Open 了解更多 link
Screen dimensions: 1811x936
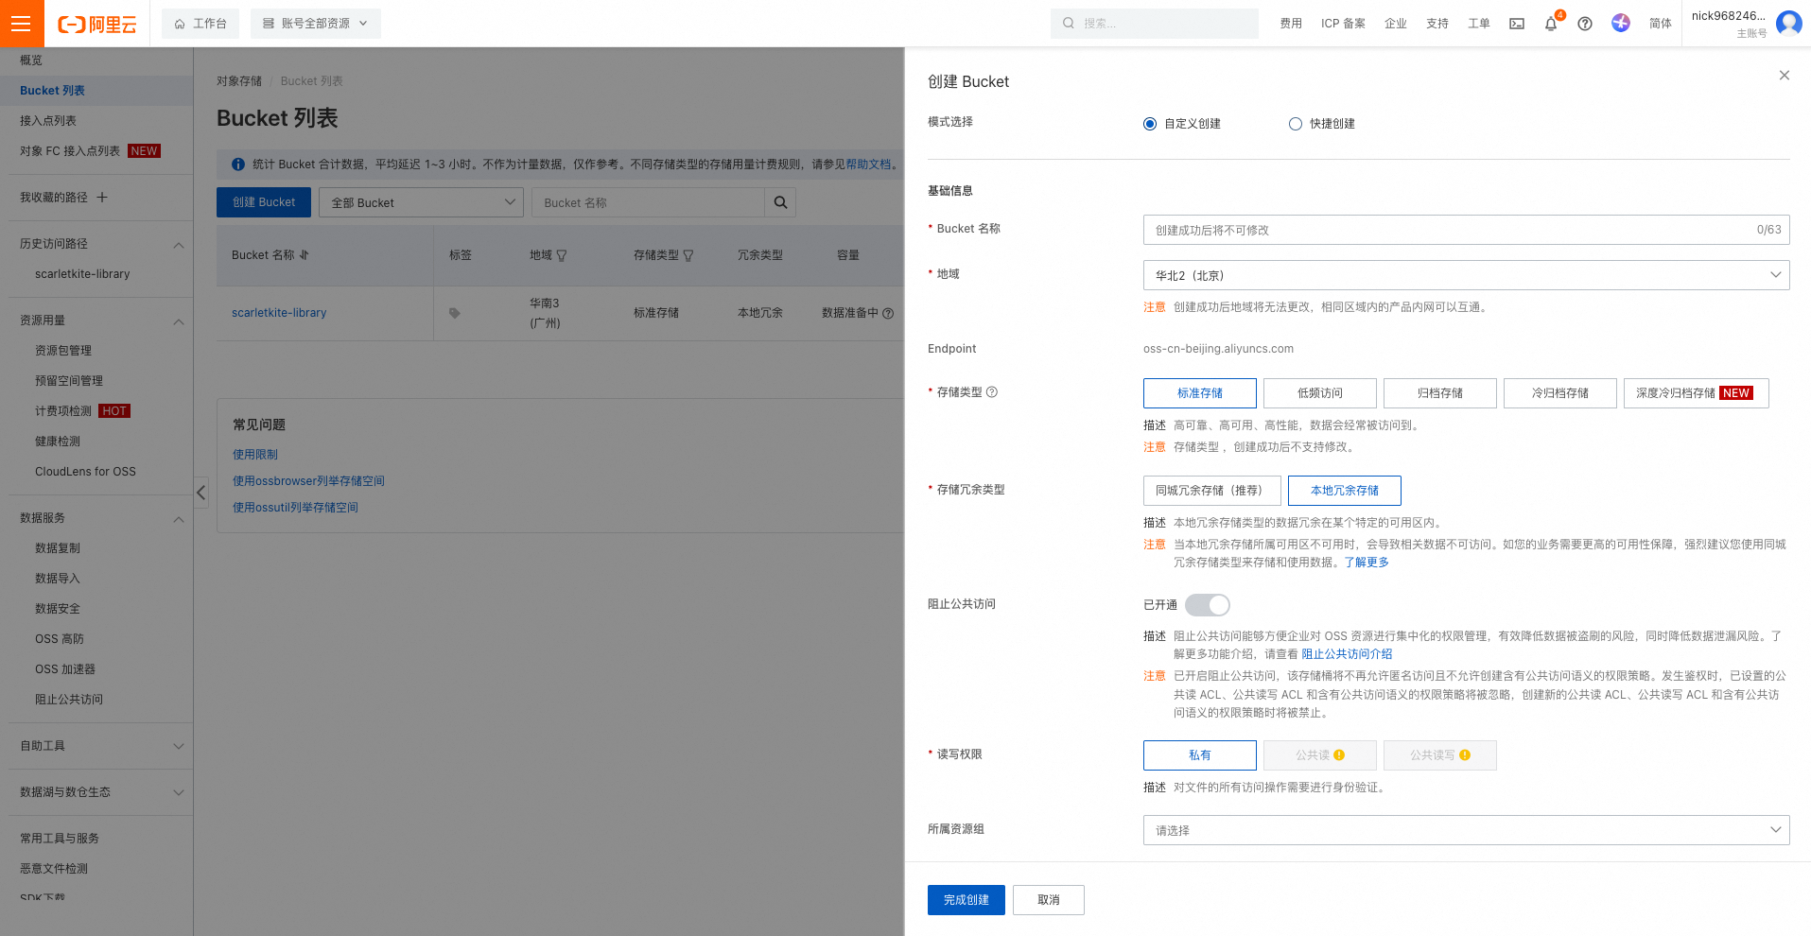(1367, 563)
